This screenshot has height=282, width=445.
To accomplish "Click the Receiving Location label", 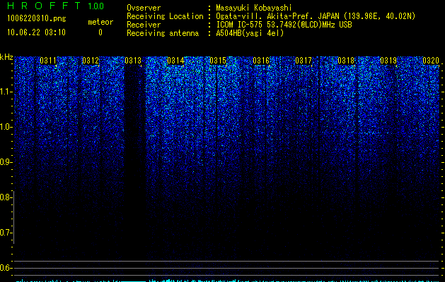I will tap(165, 16).
